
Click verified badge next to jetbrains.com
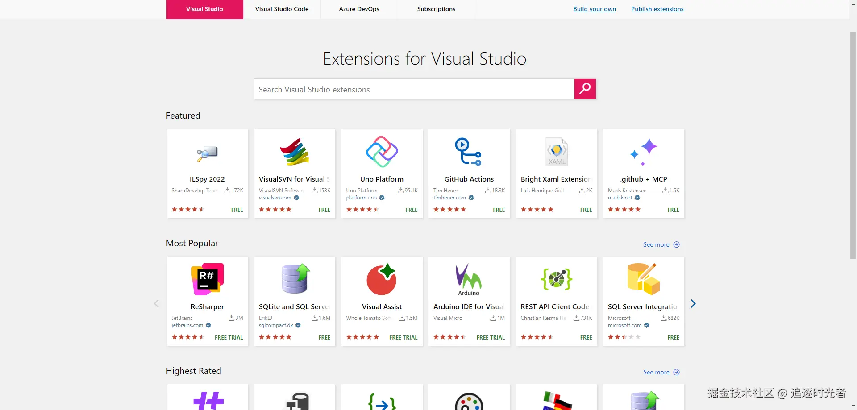pos(208,325)
